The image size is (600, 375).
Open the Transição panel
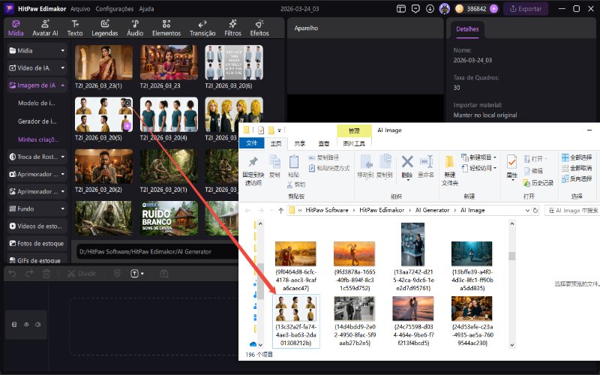tap(202, 28)
